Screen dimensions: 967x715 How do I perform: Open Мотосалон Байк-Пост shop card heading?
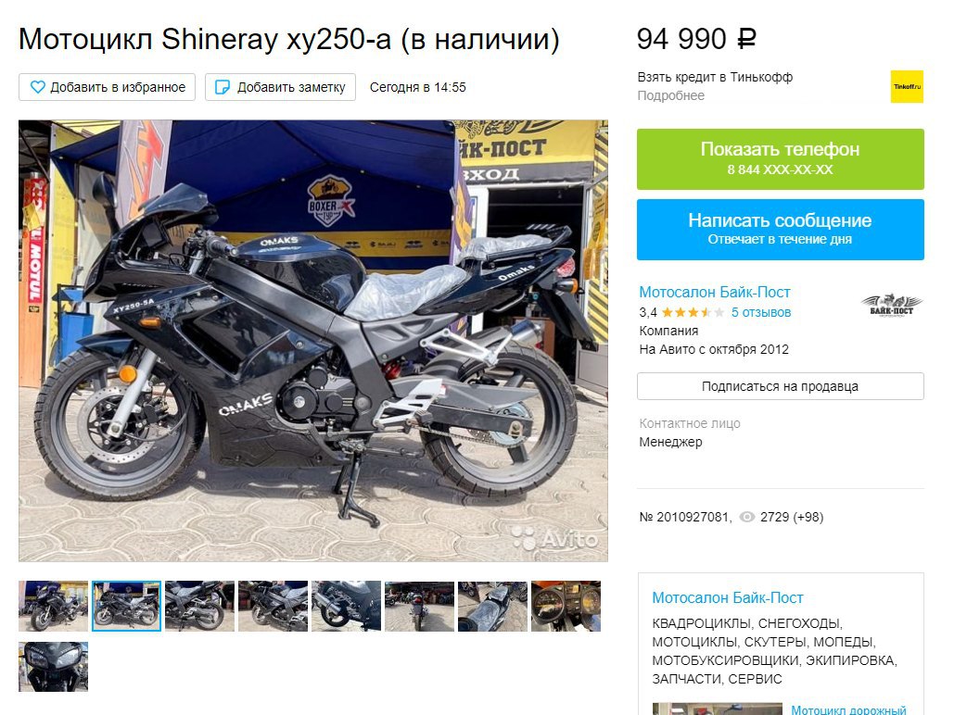(728, 597)
